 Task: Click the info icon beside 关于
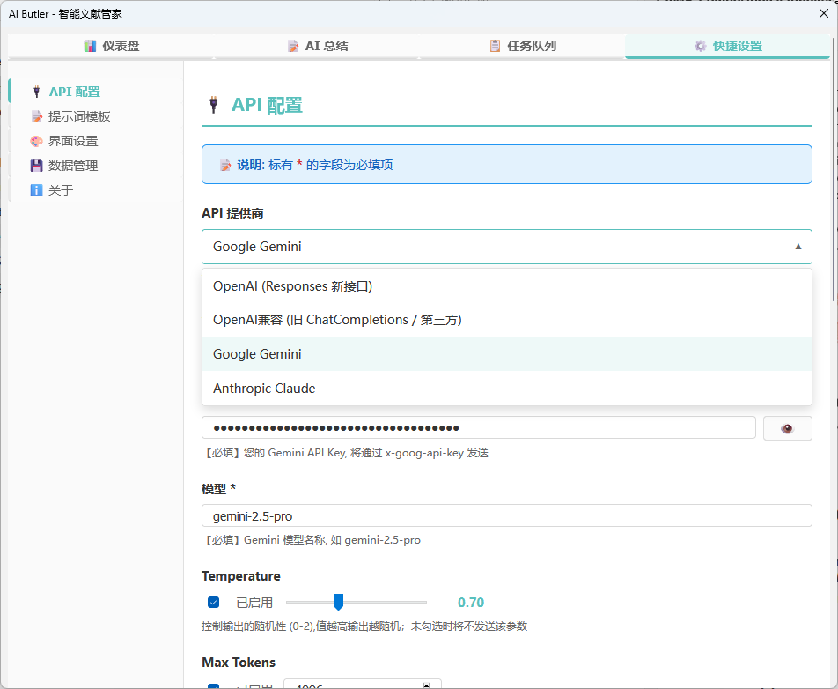(x=36, y=190)
